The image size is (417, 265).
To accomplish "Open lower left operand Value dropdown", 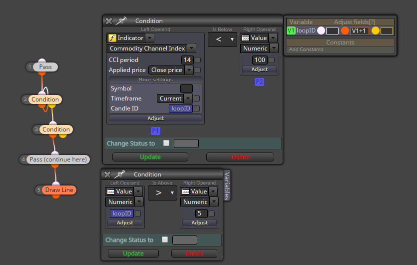I will pyautogui.click(x=138, y=191).
